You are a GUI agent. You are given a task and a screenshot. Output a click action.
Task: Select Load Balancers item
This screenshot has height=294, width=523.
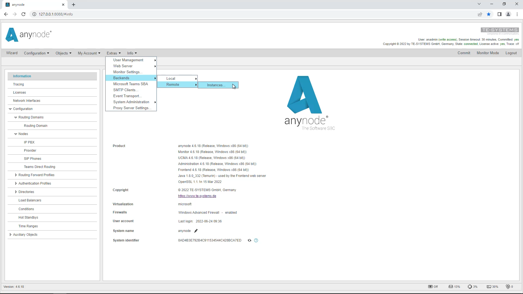pyautogui.click(x=52, y=200)
